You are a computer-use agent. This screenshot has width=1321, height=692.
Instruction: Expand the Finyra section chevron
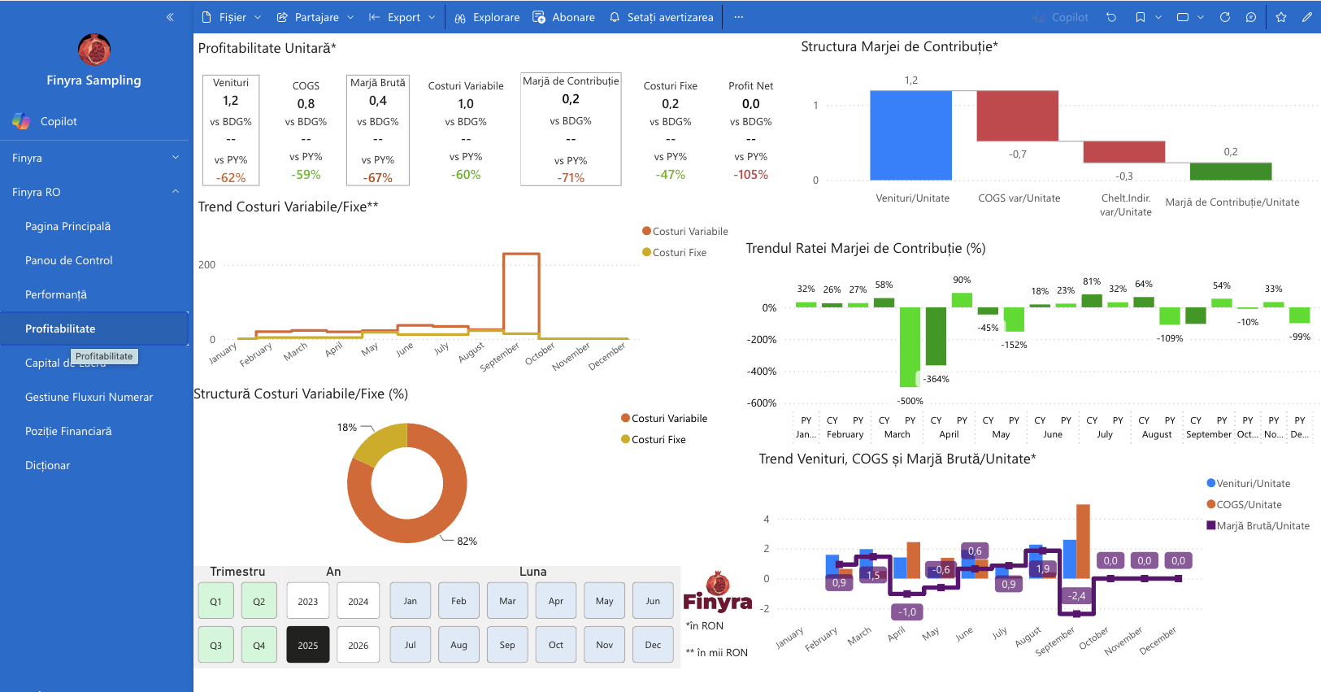click(x=176, y=158)
